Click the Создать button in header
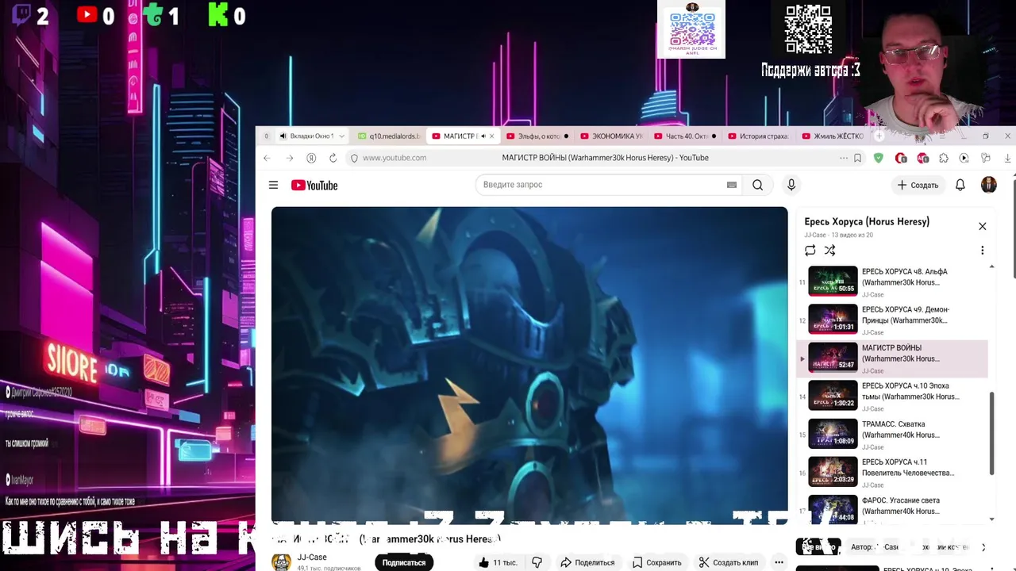 click(918, 185)
